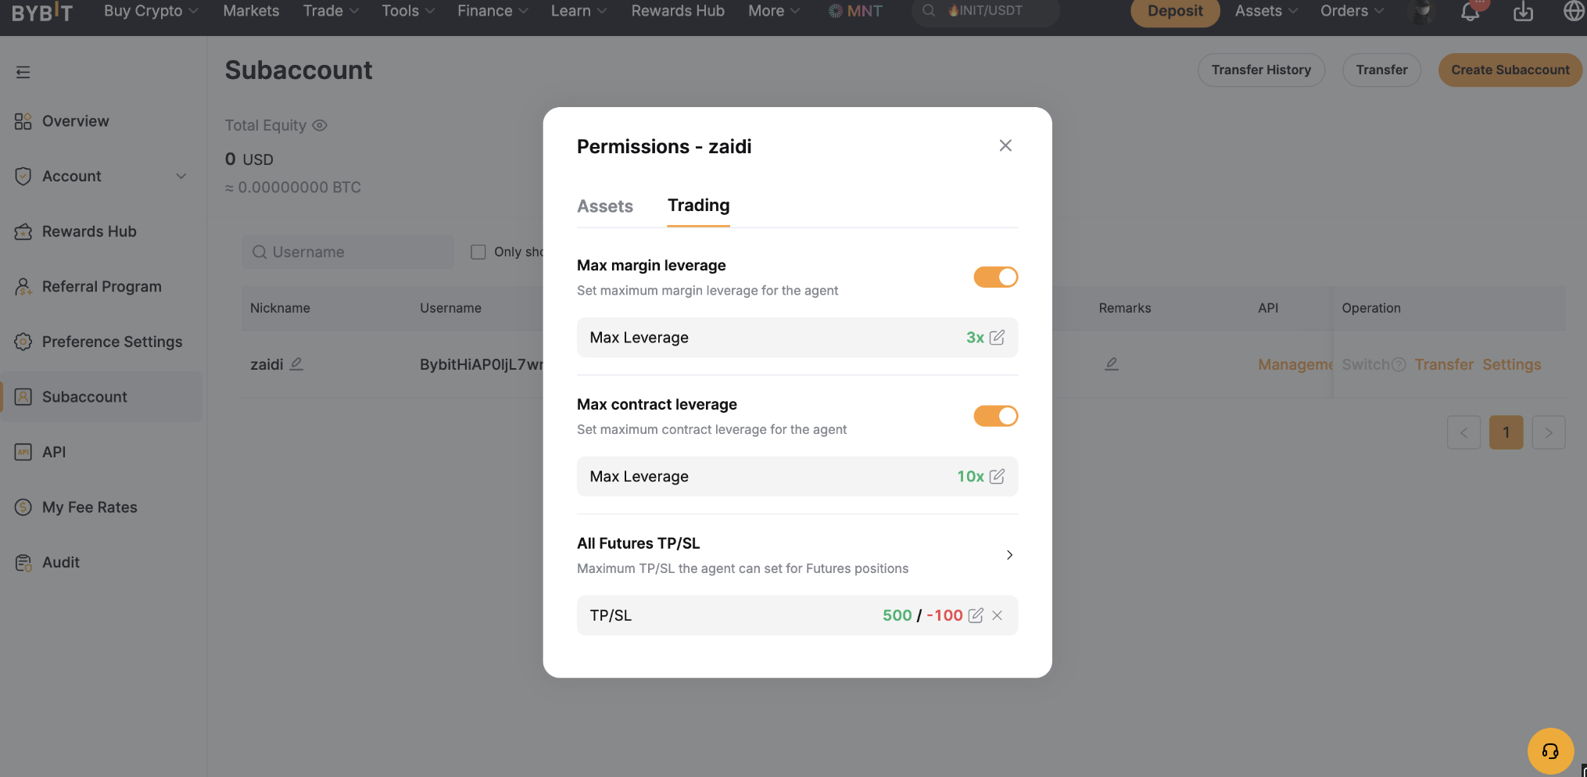Open customer support headset chat

[x=1550, y=751]
